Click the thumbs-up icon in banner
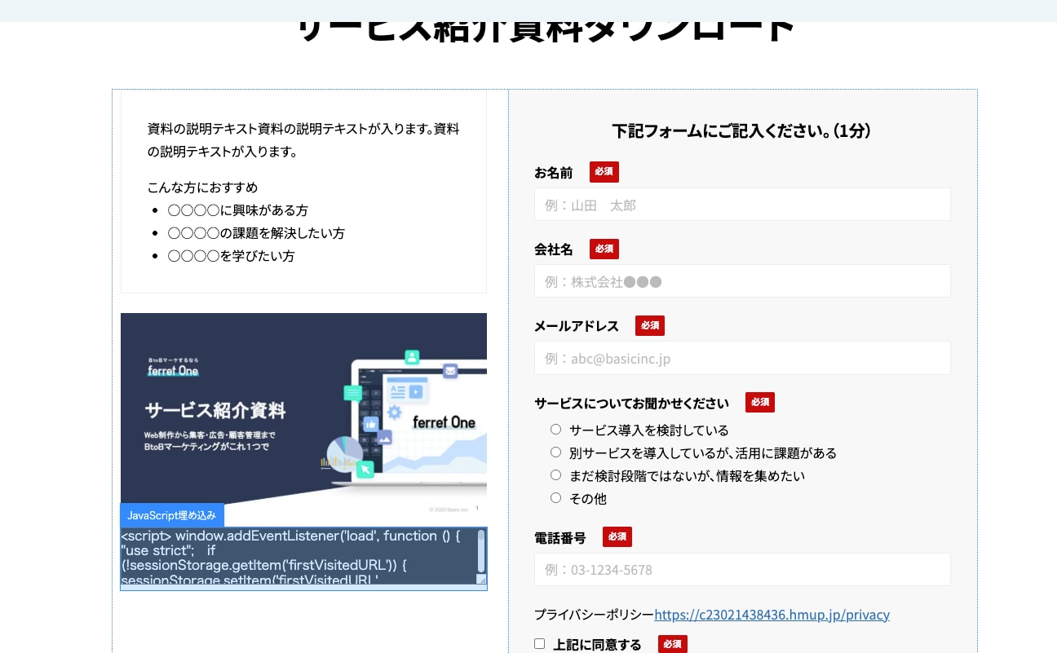Screen dimensions: 1057x653 [x=371, y=424]
